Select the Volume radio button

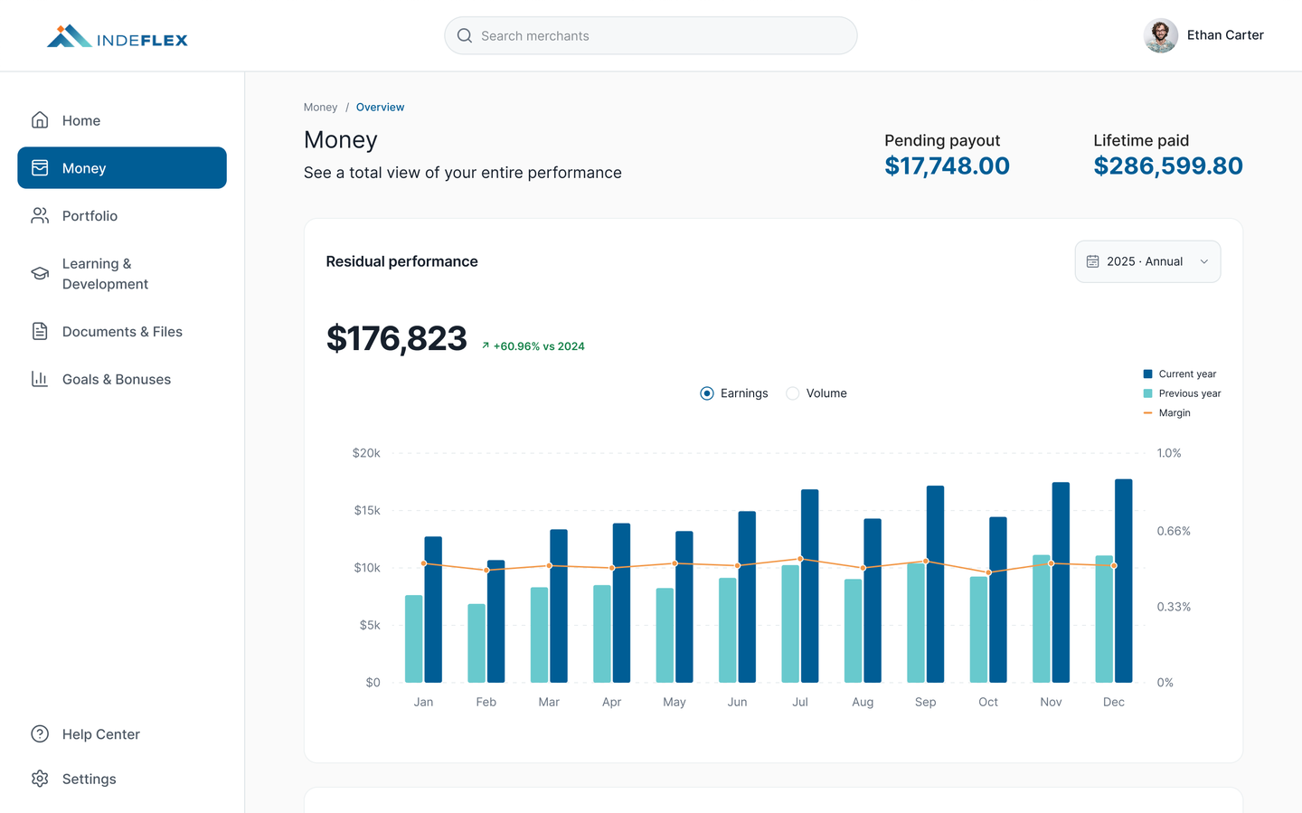(x=793, y=393)
